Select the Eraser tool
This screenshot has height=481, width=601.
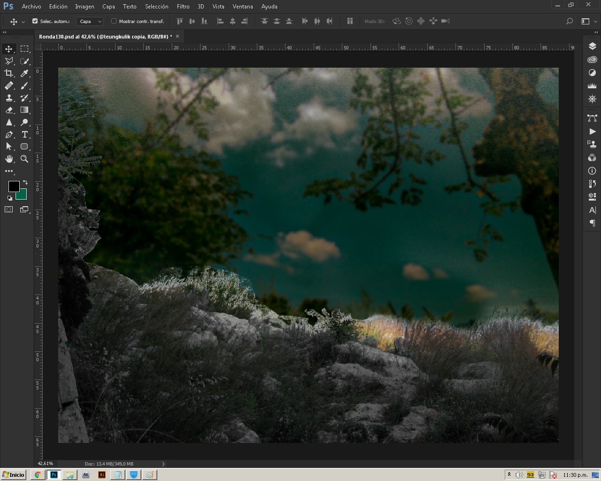(x=9, y=110)
